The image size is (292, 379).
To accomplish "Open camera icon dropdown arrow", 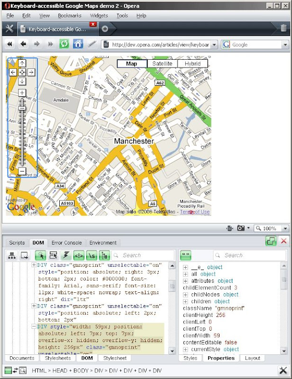I will click(x=248, y=228).
